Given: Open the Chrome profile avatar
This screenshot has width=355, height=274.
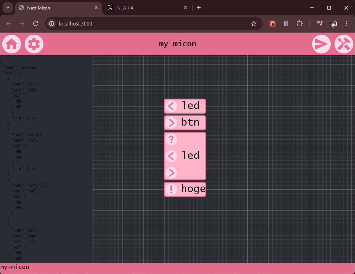Looking at the screenshot, I should (x=333, y=24).
